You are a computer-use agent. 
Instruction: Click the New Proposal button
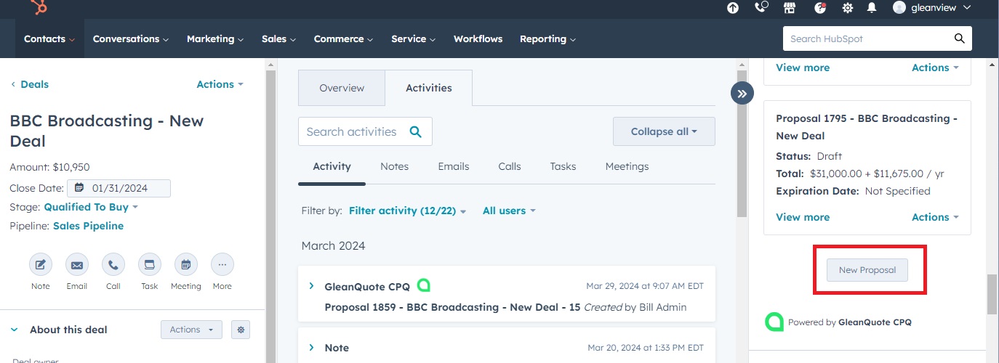(867, 270)
